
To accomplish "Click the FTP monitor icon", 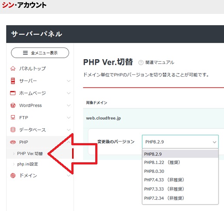I will pos(13,117).
